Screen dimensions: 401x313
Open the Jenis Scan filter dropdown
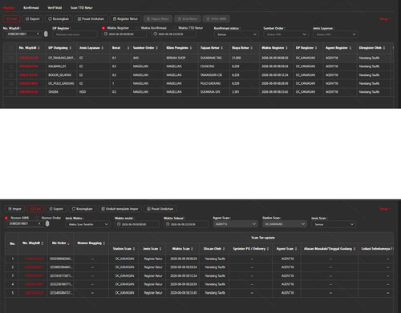(x=334, y=224)
